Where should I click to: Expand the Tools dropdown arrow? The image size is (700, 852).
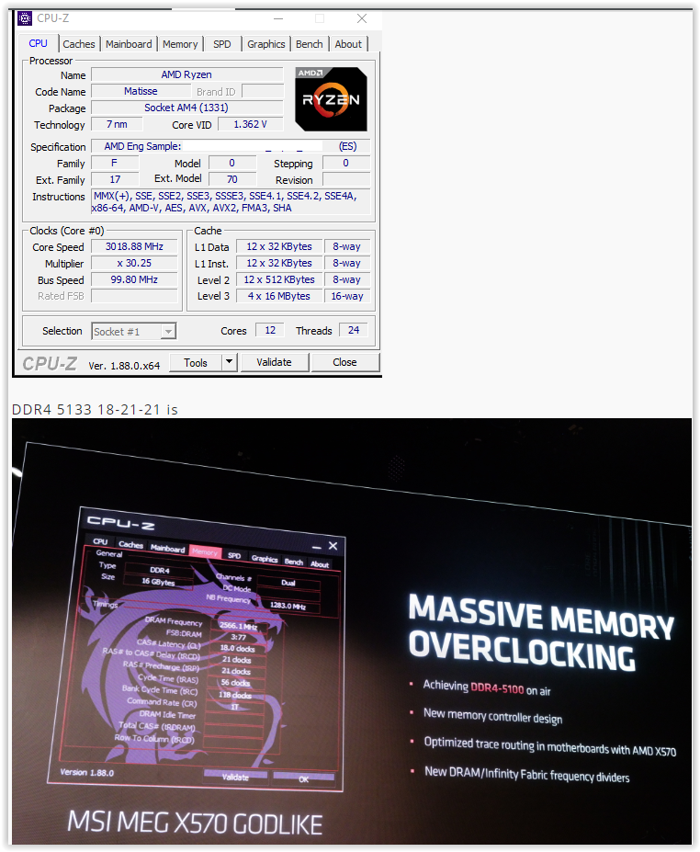[x=229, y=362]
